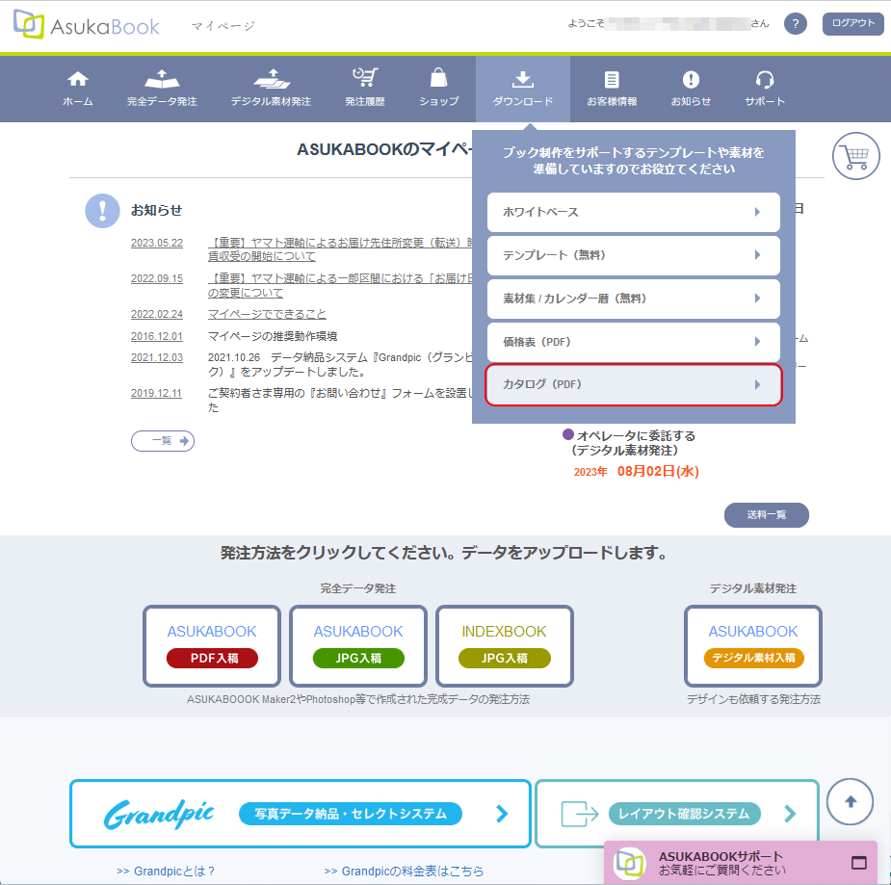
Task: Click the shopping cart circle icon
Action: coord(856,156)
